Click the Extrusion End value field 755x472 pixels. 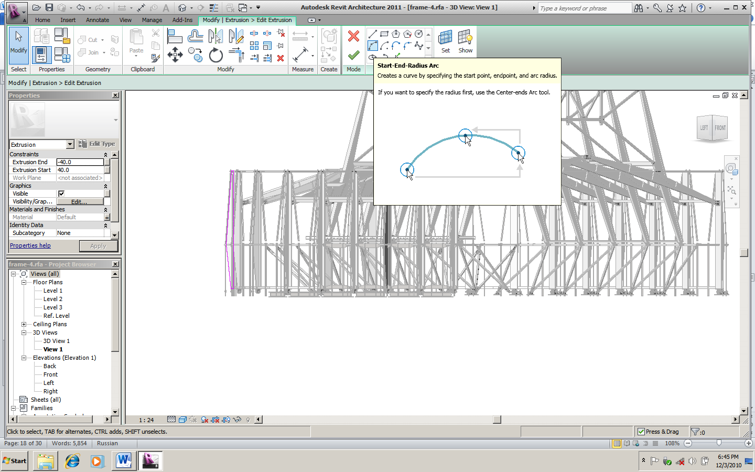pos(80,162)
